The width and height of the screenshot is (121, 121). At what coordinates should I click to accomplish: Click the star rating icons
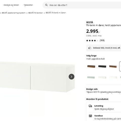point(92,41)
